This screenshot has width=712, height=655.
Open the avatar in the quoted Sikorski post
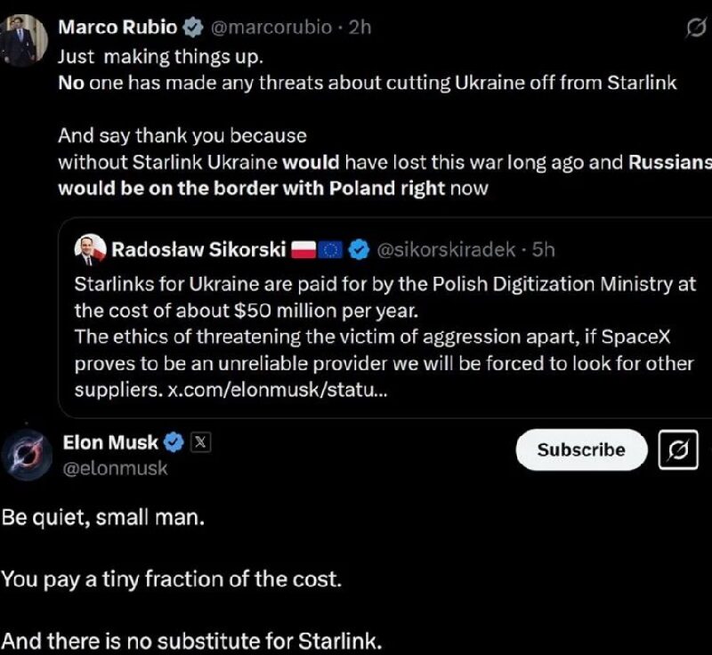89,251
